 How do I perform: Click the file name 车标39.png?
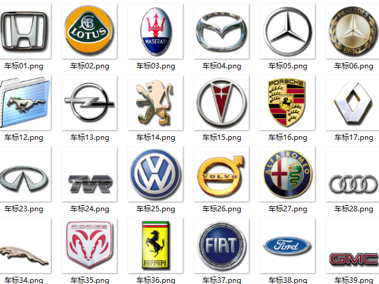[353, 280]
